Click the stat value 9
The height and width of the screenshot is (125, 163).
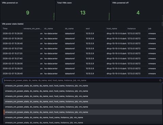28,13
